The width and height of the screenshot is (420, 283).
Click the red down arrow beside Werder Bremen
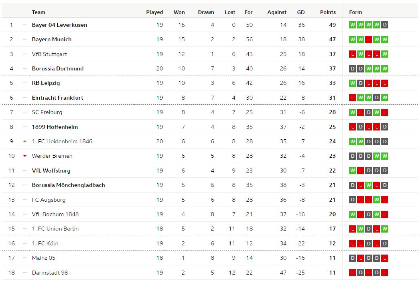coord(25,156)
